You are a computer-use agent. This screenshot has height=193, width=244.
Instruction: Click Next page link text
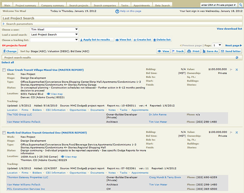coord(232,45)
